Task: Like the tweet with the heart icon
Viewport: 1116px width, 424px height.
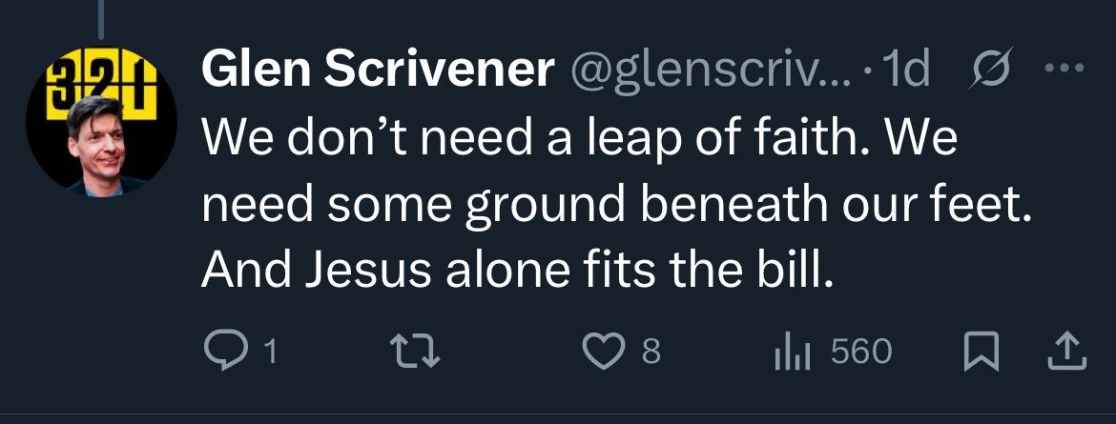Action: (x=601, y=353)
